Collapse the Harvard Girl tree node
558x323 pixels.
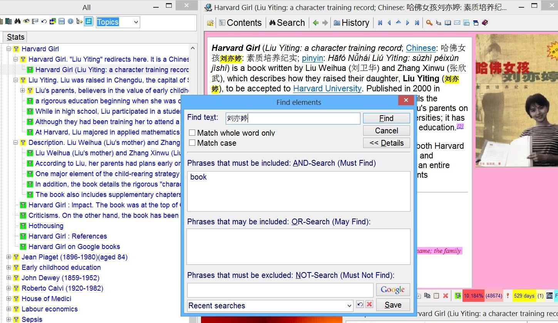tap(8, 49)
